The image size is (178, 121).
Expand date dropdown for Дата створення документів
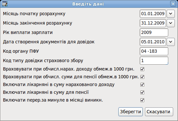171,42
